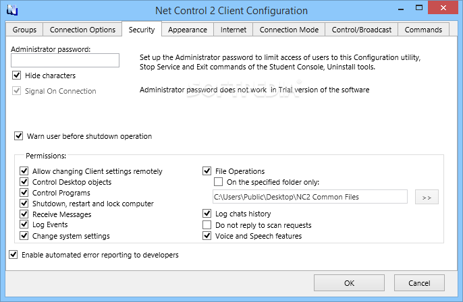Screen dimensions: 463x302
Task: Toggle Voice and Speech features
Action: tap(207, 236)
